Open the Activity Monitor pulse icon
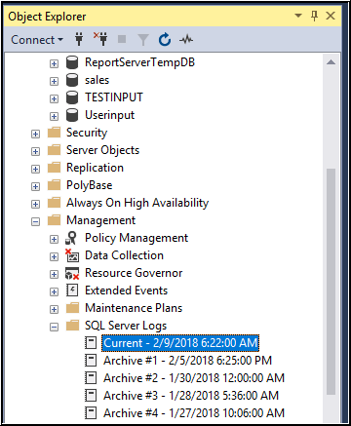This screenshot has height=426, width=351. (186, 40)
